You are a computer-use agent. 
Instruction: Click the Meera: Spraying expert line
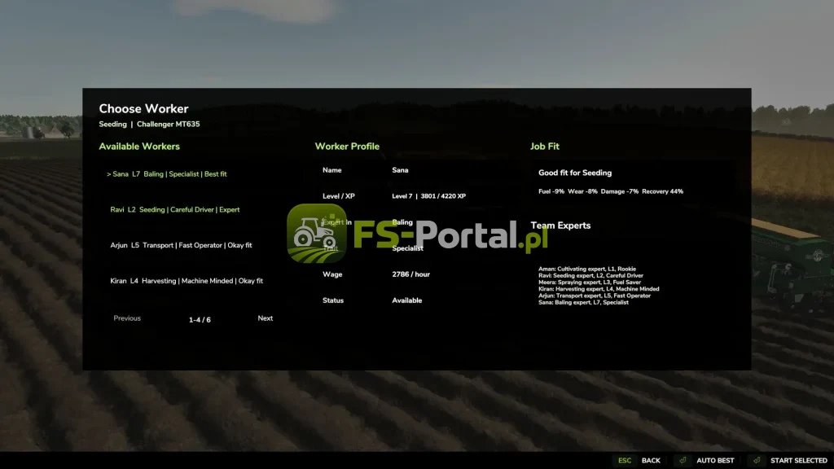tap(590, 283)
